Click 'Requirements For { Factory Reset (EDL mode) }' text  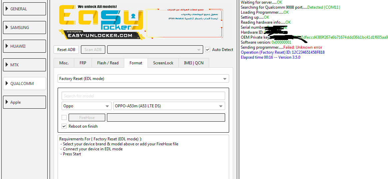coord(101,139)
